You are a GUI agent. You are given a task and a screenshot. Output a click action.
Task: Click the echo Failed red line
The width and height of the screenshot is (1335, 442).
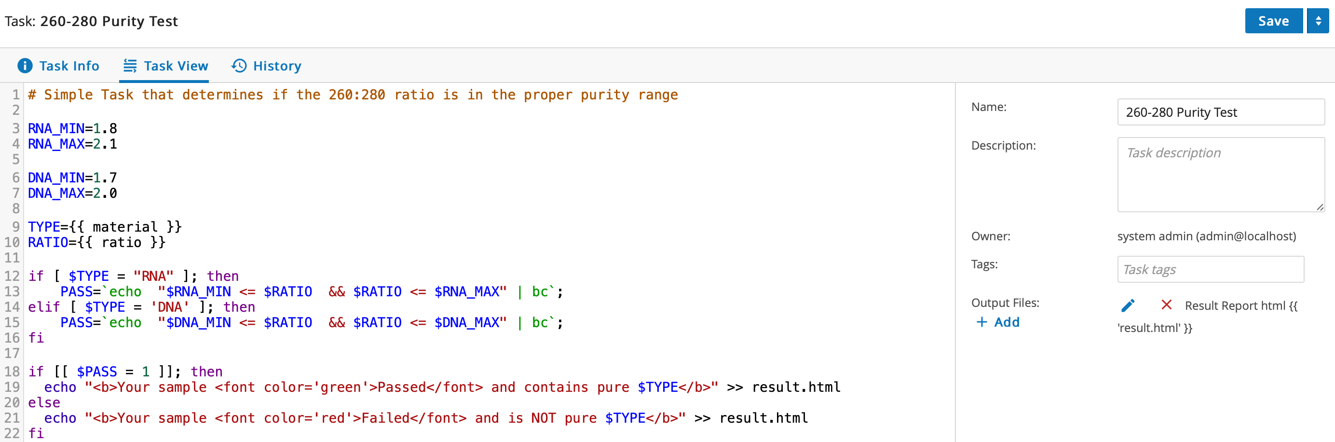(426, 418)
